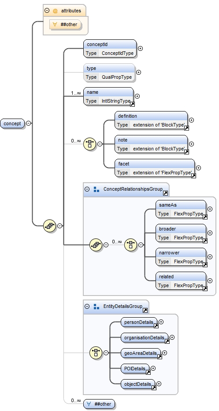Follow the reference arrow on objectDetails

point(154,388)
